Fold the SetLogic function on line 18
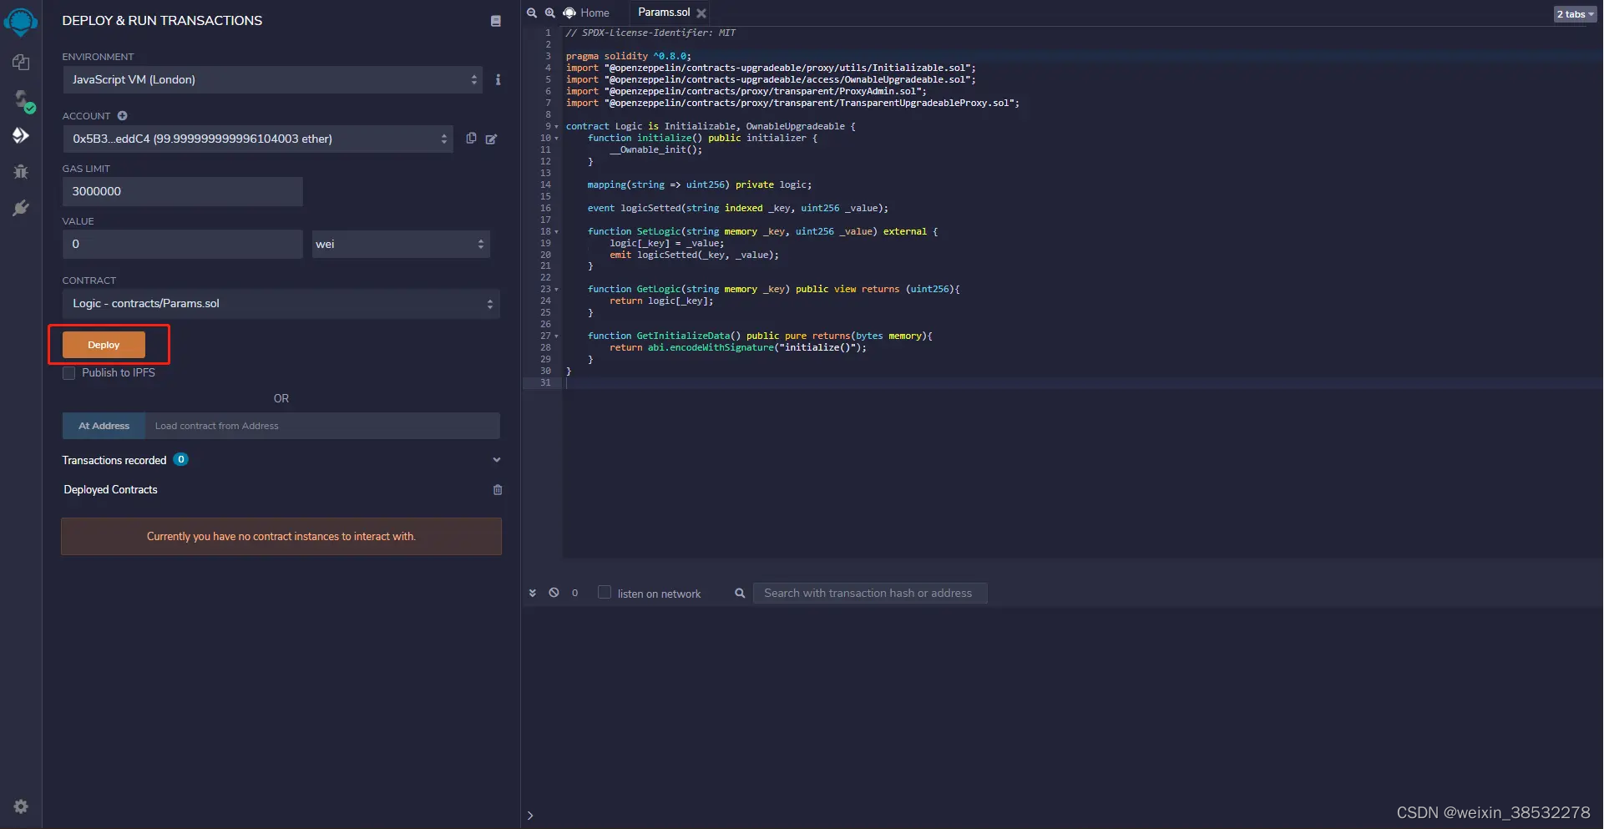Viewport: 1604px width, 829px height. click(557, 232)
